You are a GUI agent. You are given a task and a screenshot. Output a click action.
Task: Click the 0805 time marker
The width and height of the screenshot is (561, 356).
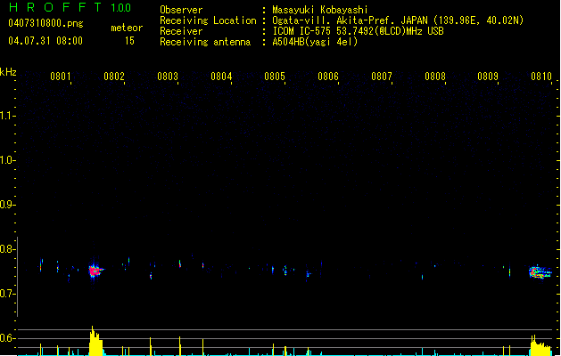[x=275, y=77]
